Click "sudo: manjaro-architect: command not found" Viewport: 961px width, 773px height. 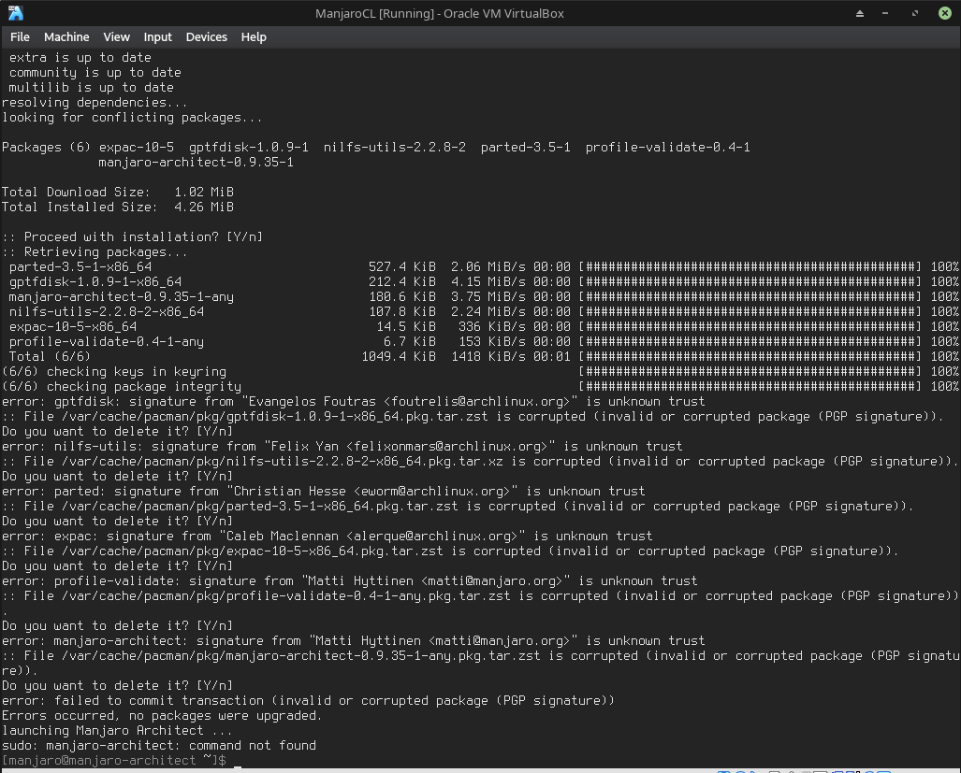[159, 746]
